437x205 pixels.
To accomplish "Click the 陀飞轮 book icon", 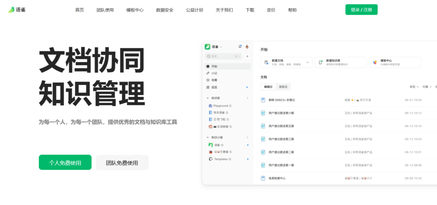I will coord(210,120).
